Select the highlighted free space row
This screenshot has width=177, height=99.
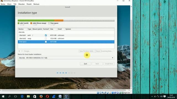tap(66, 42)
